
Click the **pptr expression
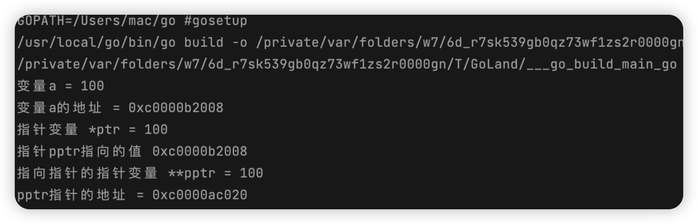[192, 174]
